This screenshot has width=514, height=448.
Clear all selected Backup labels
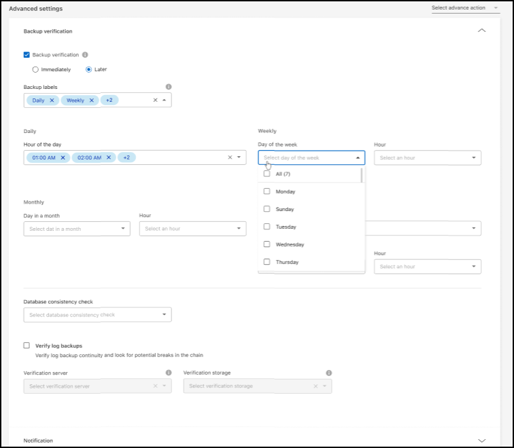(155, 100)
